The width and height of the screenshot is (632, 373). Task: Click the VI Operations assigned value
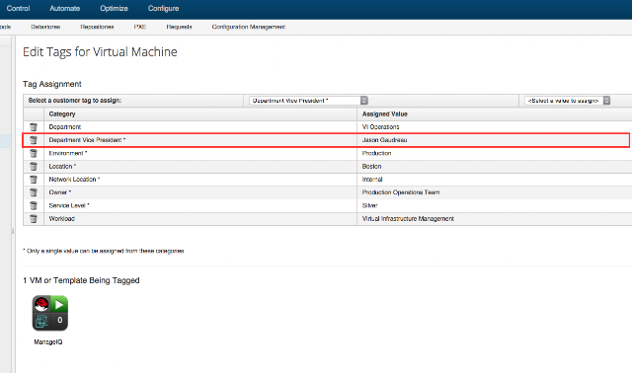click(x=380, y=127)
